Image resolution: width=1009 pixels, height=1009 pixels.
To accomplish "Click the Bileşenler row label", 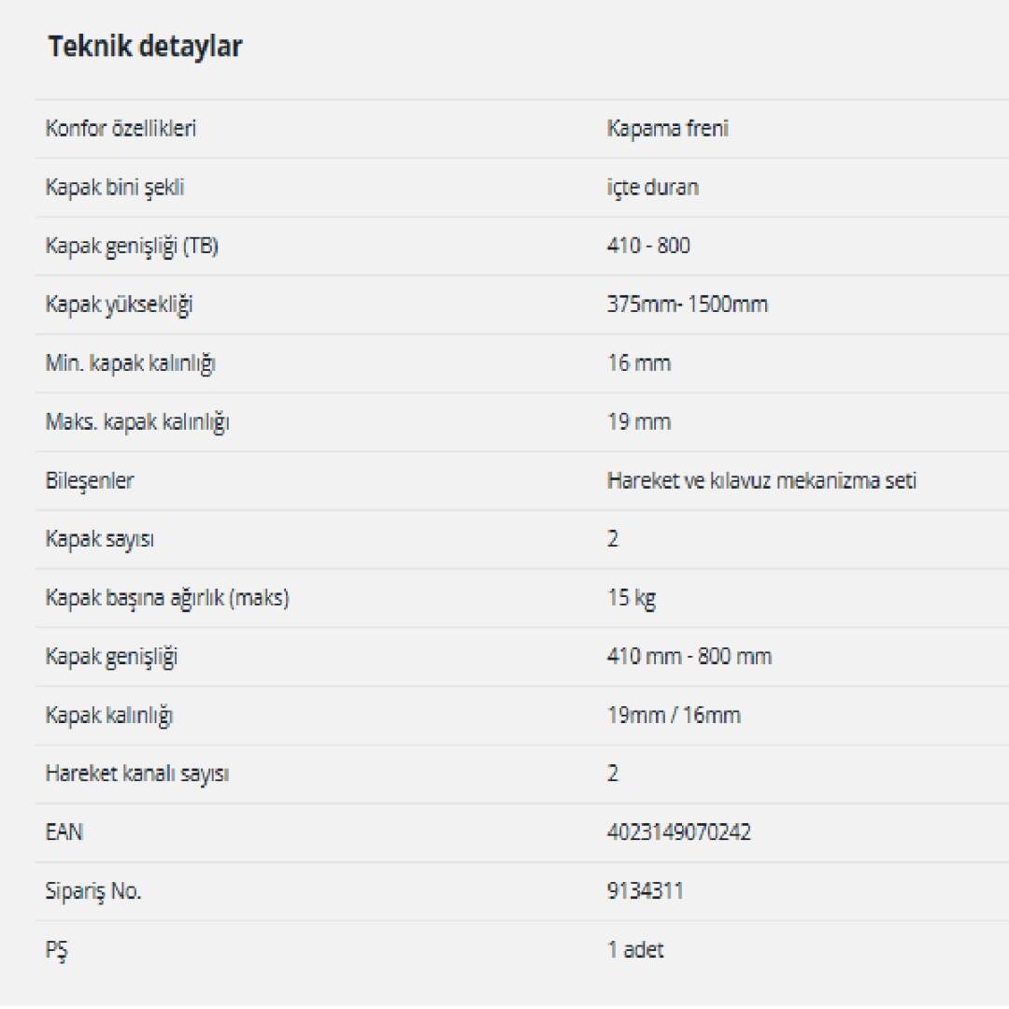I will [90, 481].
